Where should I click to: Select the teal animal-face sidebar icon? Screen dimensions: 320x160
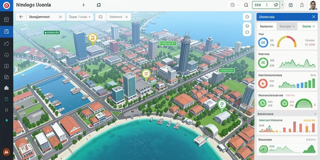[x=7, y=99]
